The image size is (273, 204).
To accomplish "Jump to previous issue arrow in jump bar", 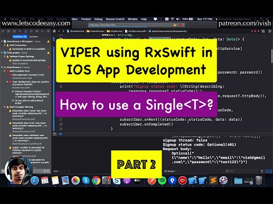I will coord(252,31).
